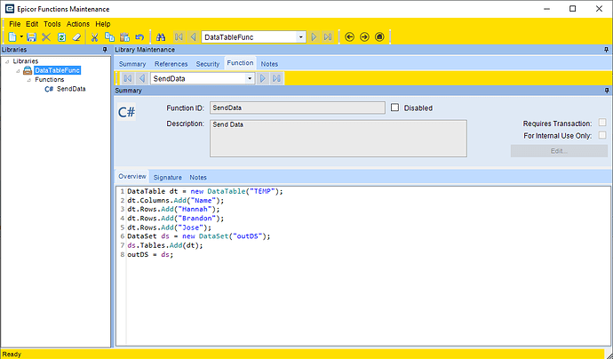
Task: Go to previous function arrow
Action: point(142,78)
